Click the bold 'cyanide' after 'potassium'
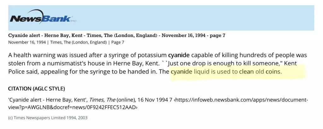This screenshot has width=323, height=129. (x=179, y=56)
